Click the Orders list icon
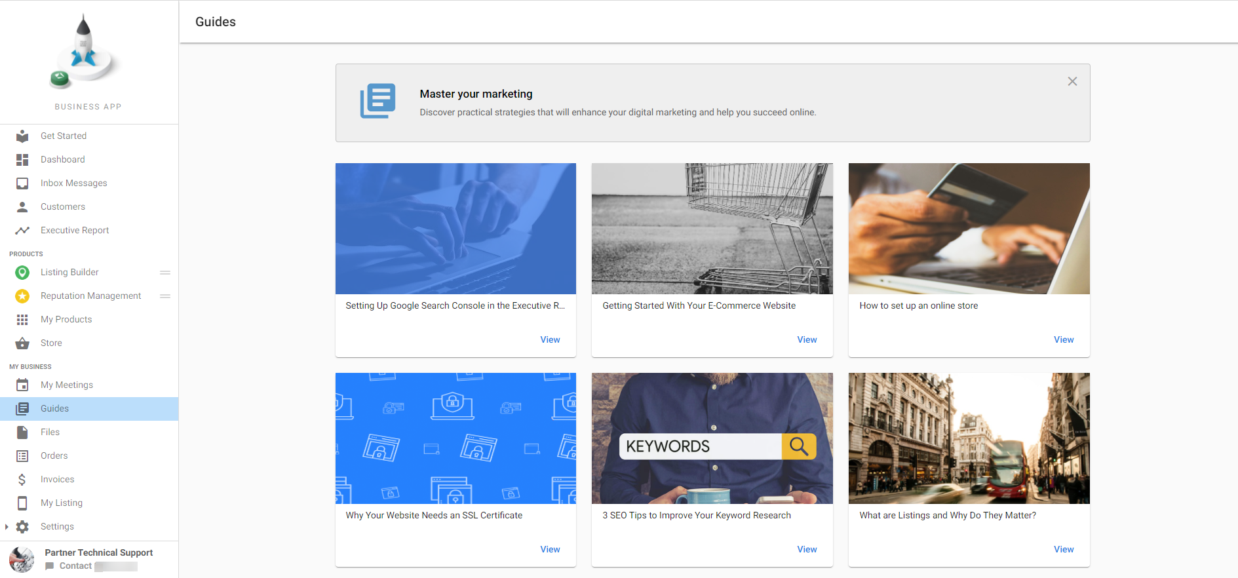Viewport: 1238px width, 578px height. tap(22, 455)
